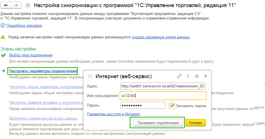Open Настроить общие параметры синхронизации link

[46, 87]
